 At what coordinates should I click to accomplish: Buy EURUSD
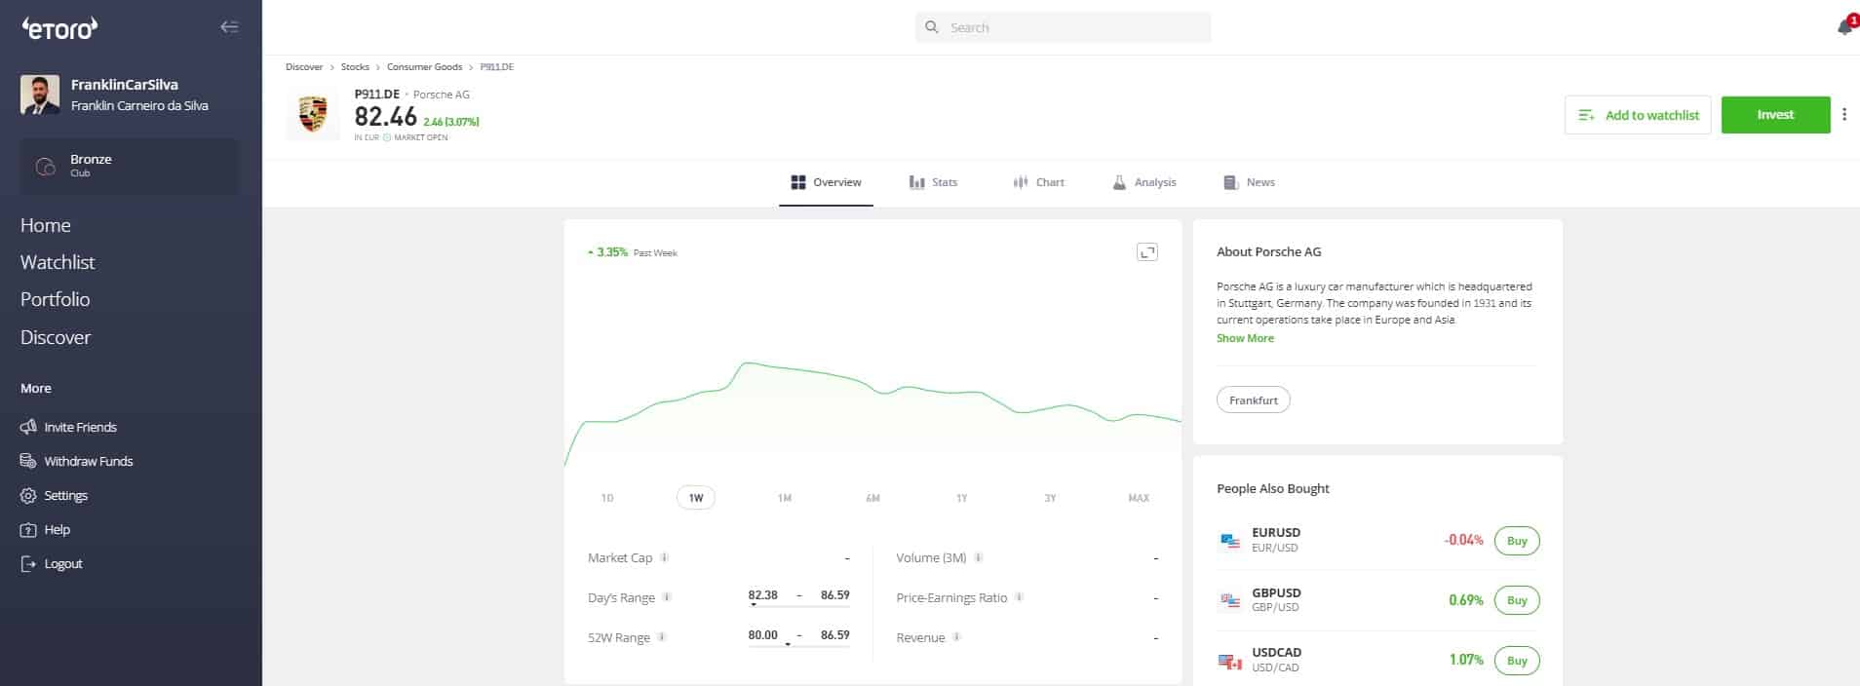1517,541
